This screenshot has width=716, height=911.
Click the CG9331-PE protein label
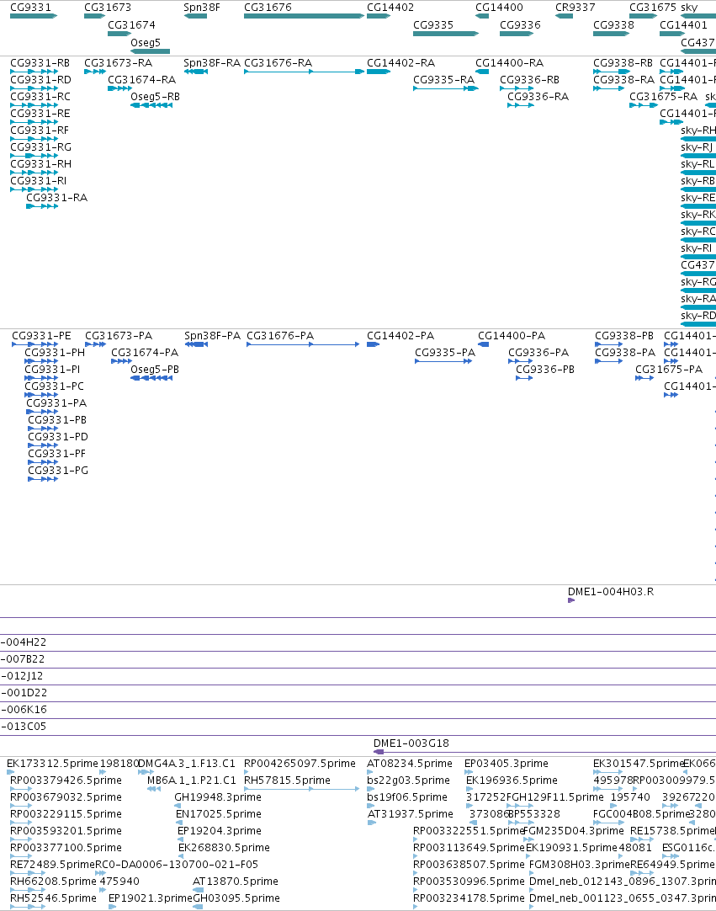pyautogui.click(x=41, y=336)
